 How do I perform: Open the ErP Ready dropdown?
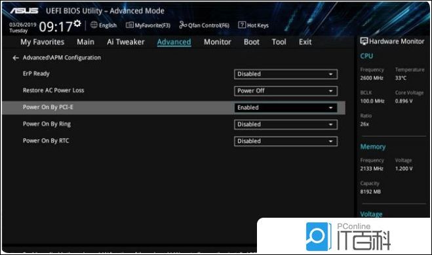tap(286, 74)
